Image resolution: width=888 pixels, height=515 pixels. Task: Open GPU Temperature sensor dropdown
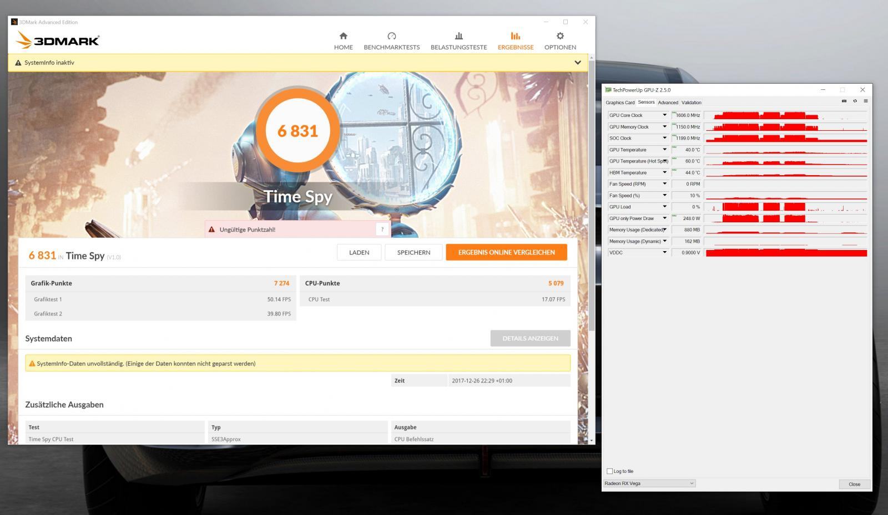coord(664,150)
